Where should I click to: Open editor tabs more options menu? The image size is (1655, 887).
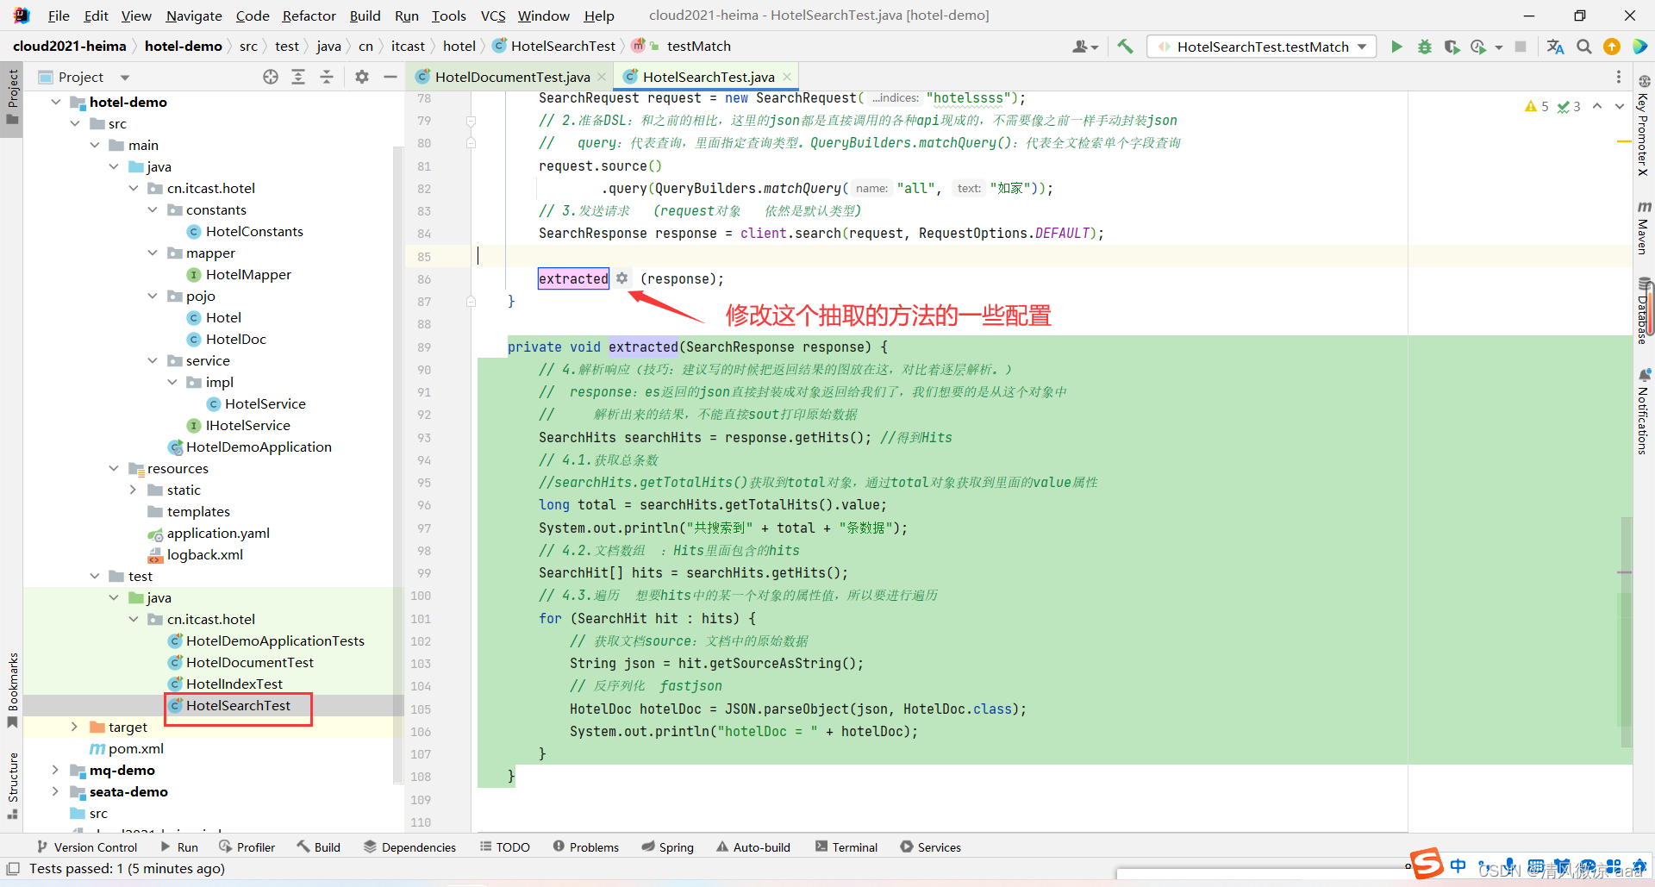click(1618, 77)
